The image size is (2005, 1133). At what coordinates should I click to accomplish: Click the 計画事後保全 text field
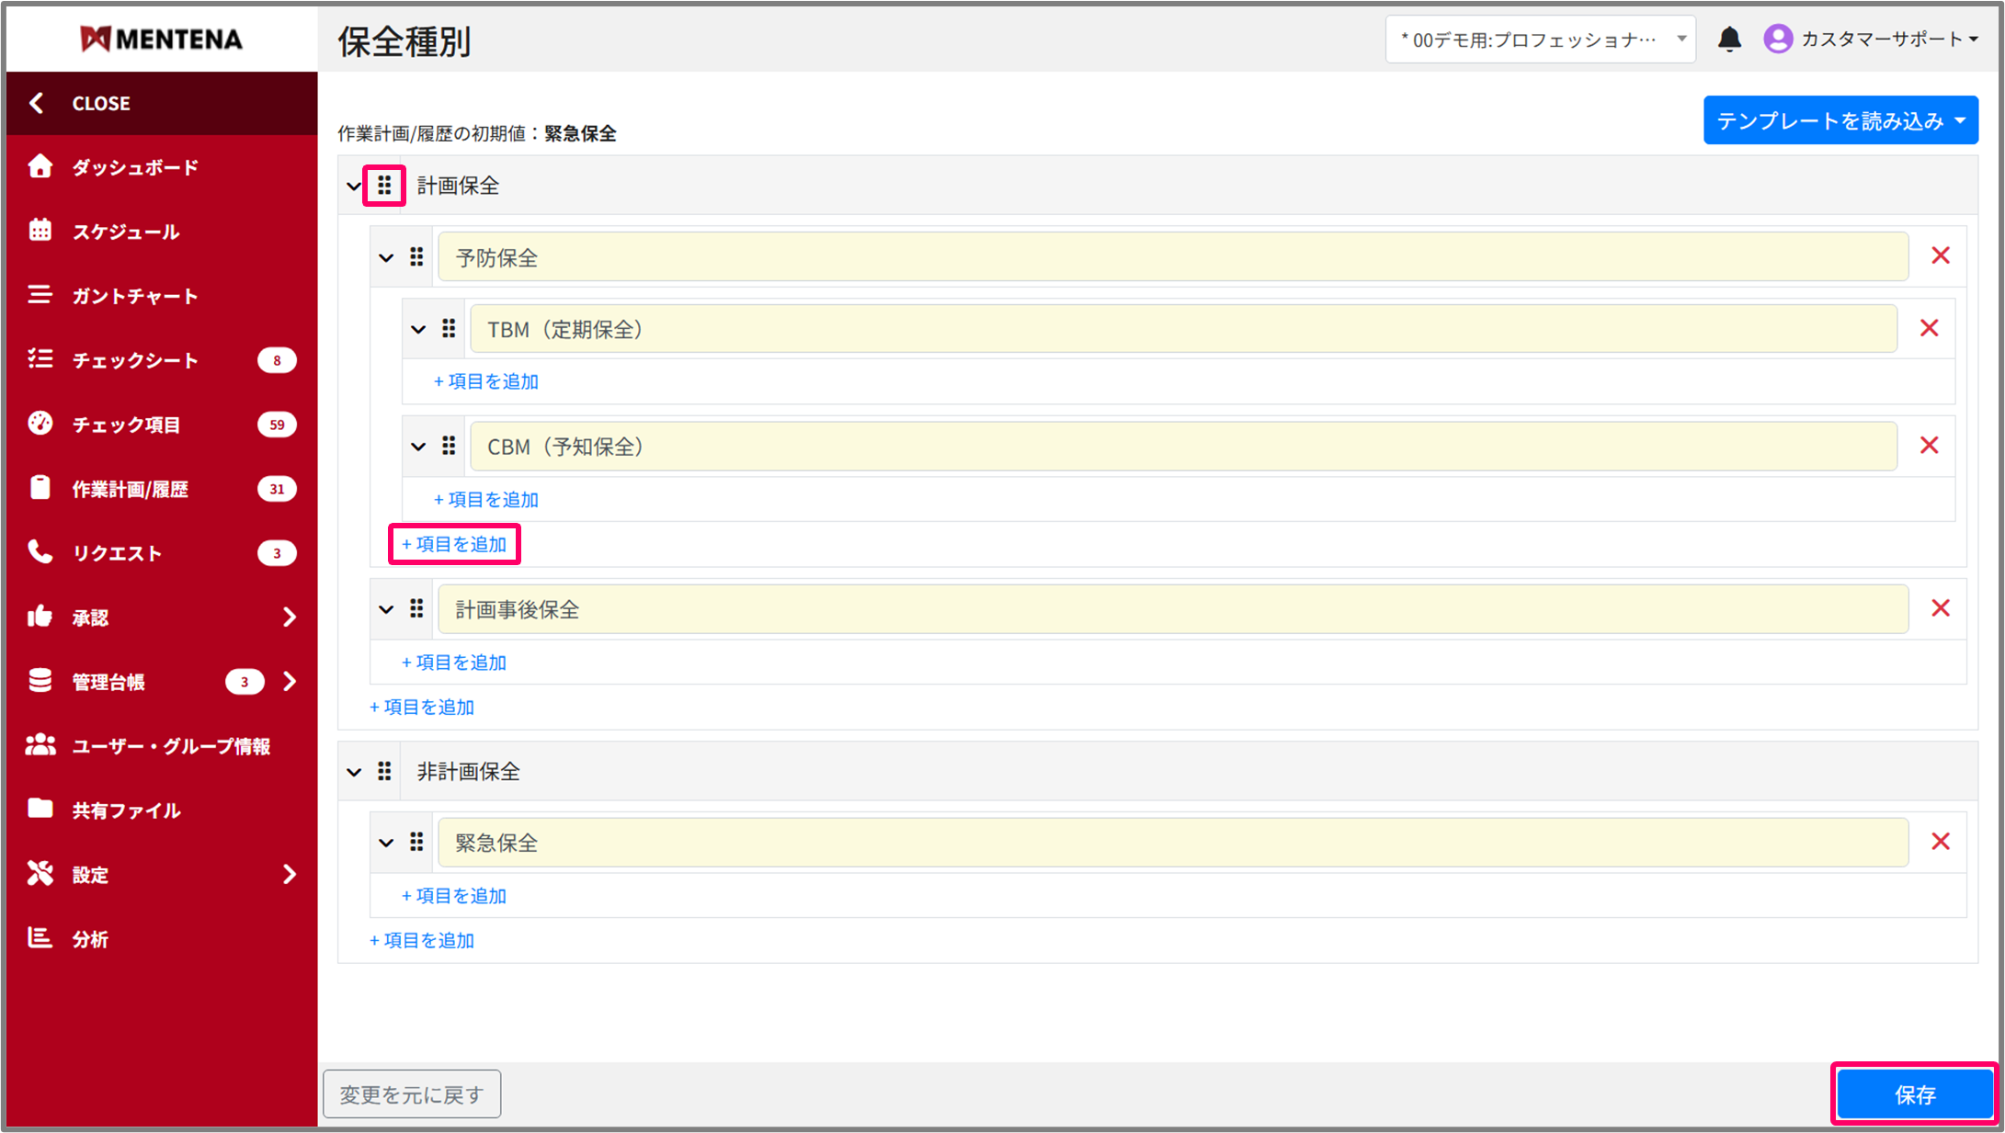click(x=1172, y=609)
